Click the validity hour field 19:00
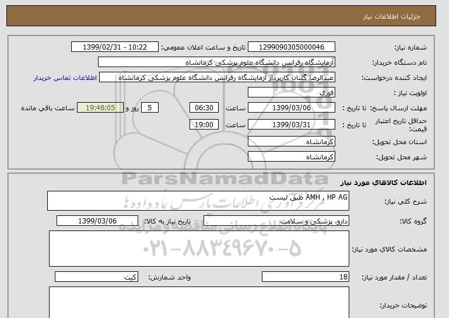This screenshot has height=318, width=449. (x=204, y=125)
